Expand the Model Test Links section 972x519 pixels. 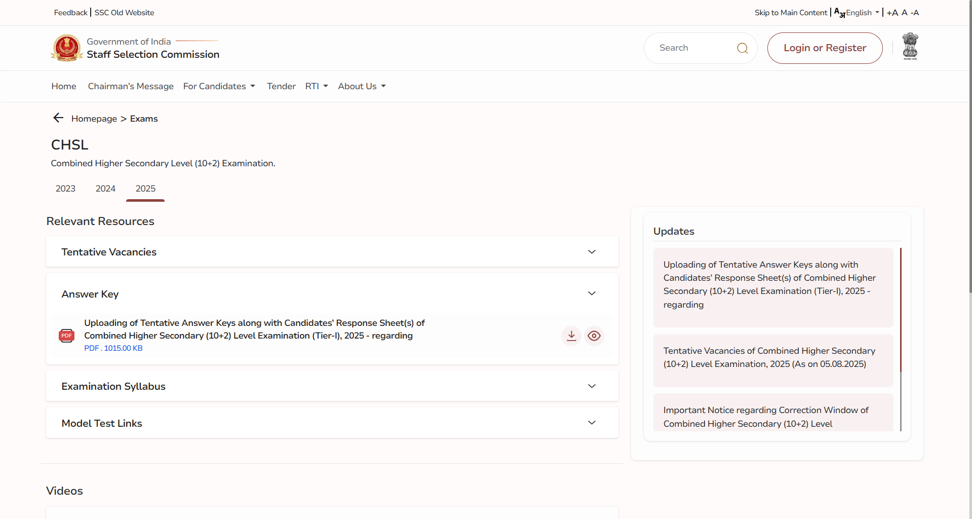pyautogui.click(x=591, y=423)
